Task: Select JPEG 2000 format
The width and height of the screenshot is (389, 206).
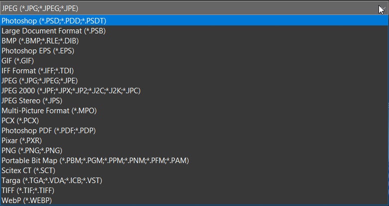Action: (x=194, y=91)
